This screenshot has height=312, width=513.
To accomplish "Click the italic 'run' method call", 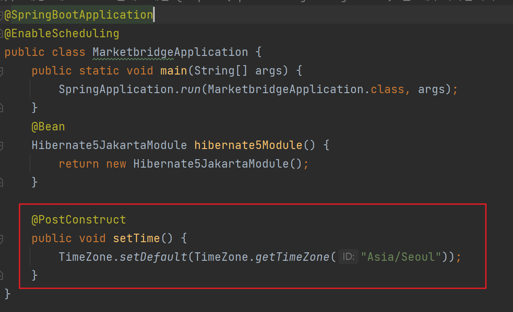I will pos(190,89).
